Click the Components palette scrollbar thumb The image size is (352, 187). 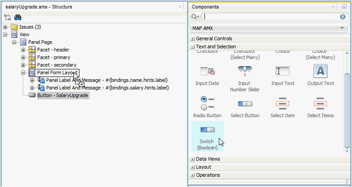[347, 110]
